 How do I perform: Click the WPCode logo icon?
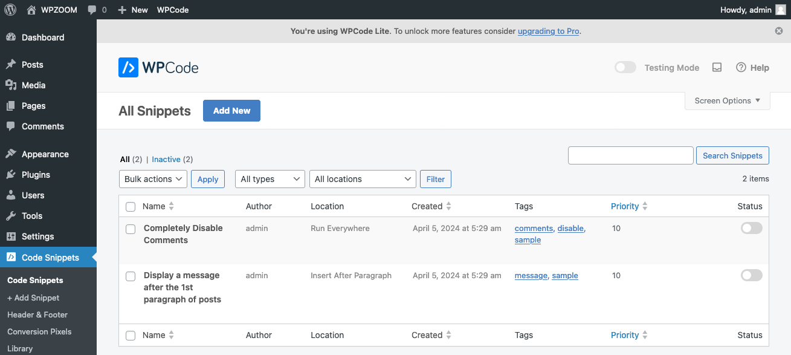128,68
